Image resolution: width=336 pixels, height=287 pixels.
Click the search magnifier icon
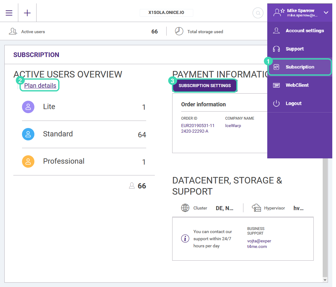(x=258, y=13)
